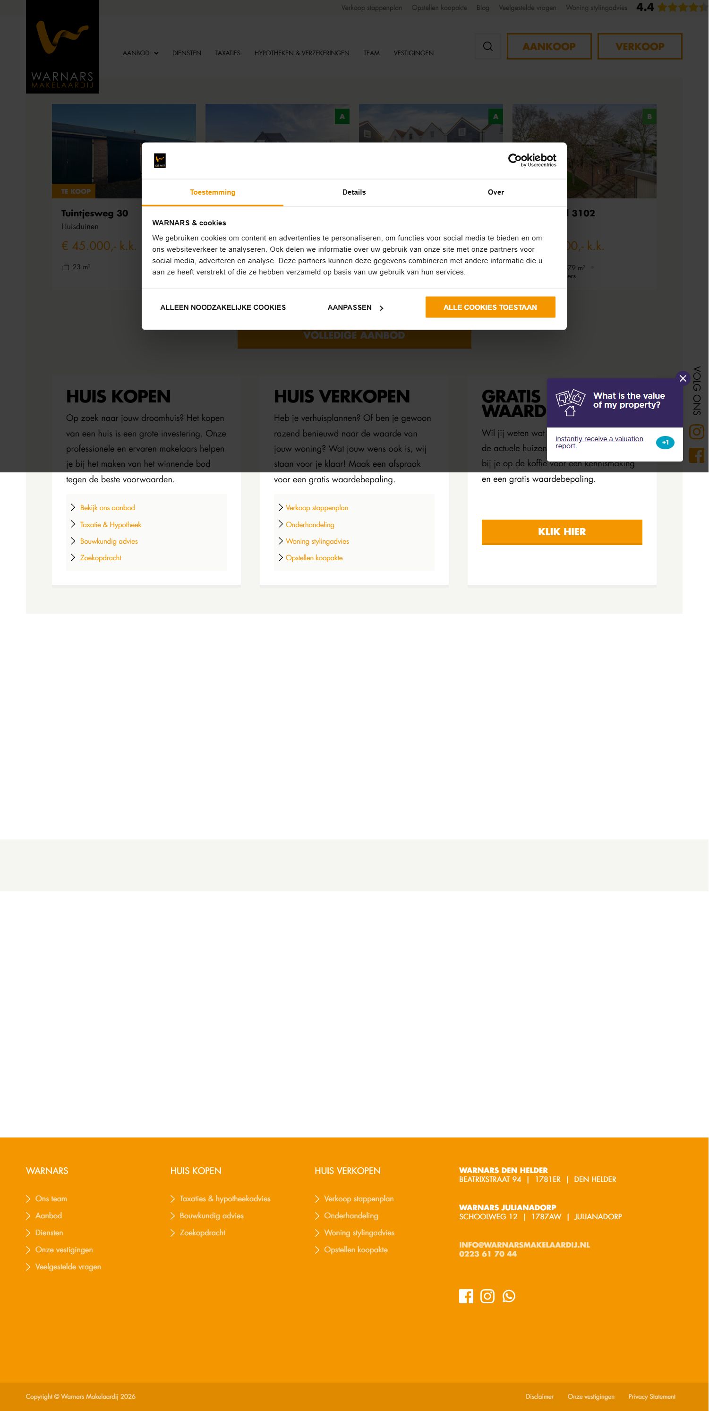Click the Klik Hier button
This screenshot has height=1411, width=709.
[x=562, y=532]
